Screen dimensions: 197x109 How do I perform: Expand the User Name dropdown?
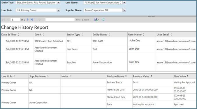coord(124,3)
